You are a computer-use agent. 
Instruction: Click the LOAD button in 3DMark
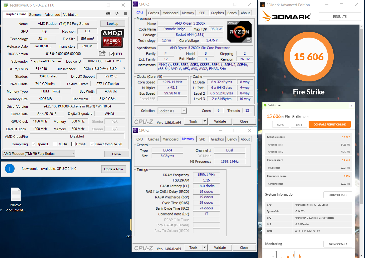click(281, 124)
